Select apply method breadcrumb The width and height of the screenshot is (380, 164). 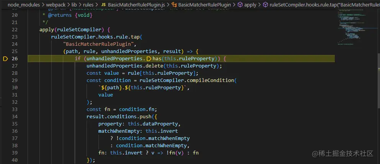250,4
